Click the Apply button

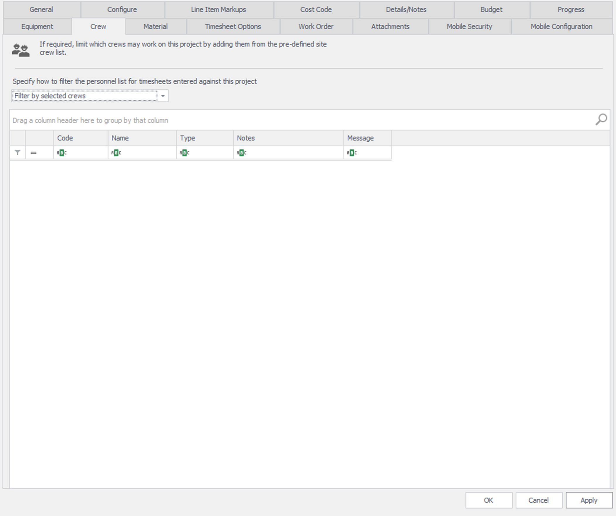(x=589, y=500)
